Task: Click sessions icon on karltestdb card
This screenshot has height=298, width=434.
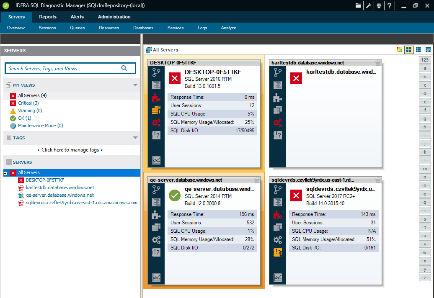Action: coord(278,73)
